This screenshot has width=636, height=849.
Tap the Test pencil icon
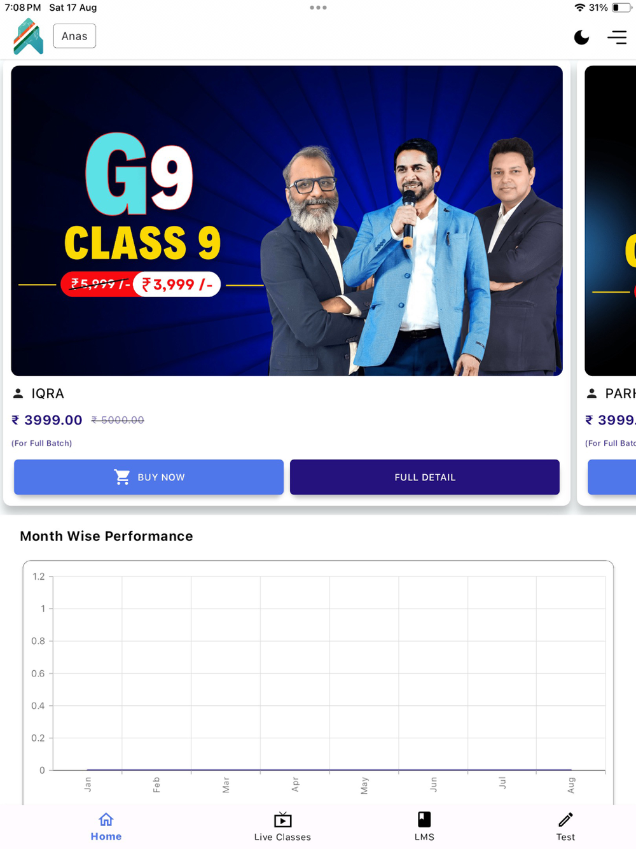[x=565, y=819]
